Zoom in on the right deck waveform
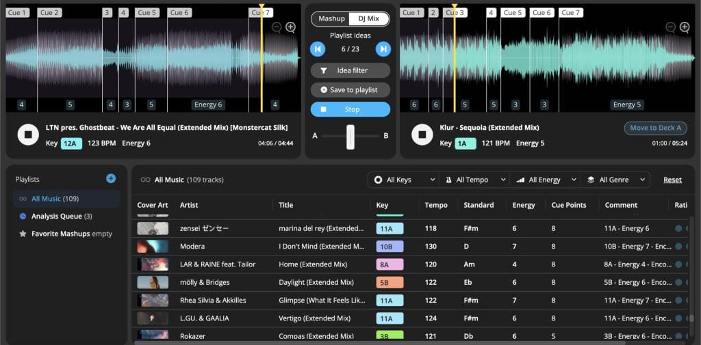The height and width of the screenshot is (345, 701). (685, 27)
